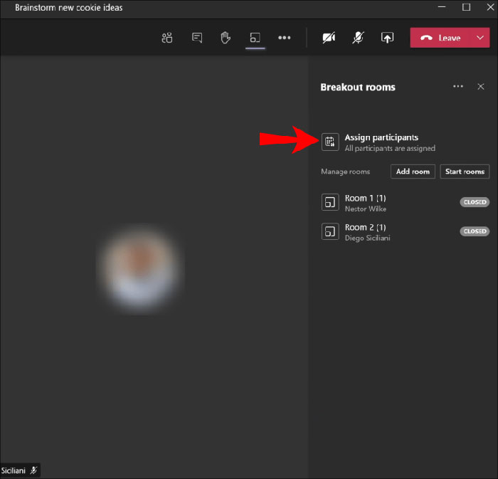Expand the Leave button dropdown arrow

click(480, 38)
